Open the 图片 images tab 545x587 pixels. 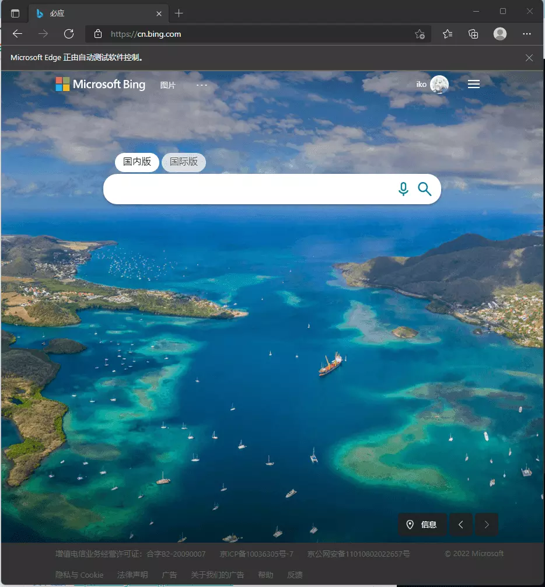pyautogui.click(x=168, y=85)
